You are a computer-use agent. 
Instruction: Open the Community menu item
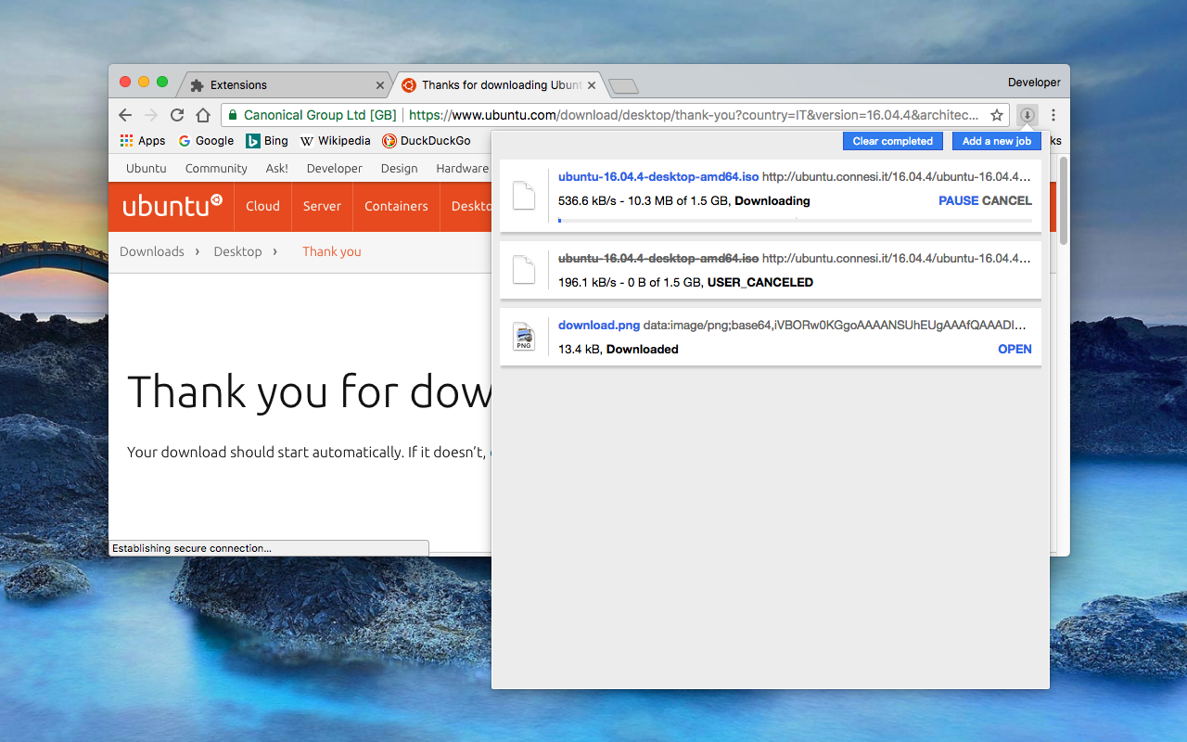[215, 168]
